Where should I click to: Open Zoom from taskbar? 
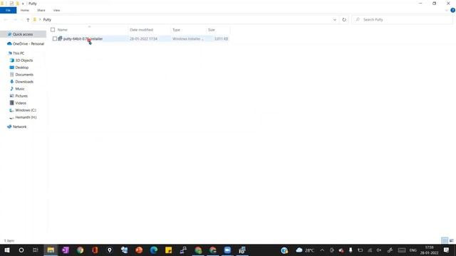227,250
